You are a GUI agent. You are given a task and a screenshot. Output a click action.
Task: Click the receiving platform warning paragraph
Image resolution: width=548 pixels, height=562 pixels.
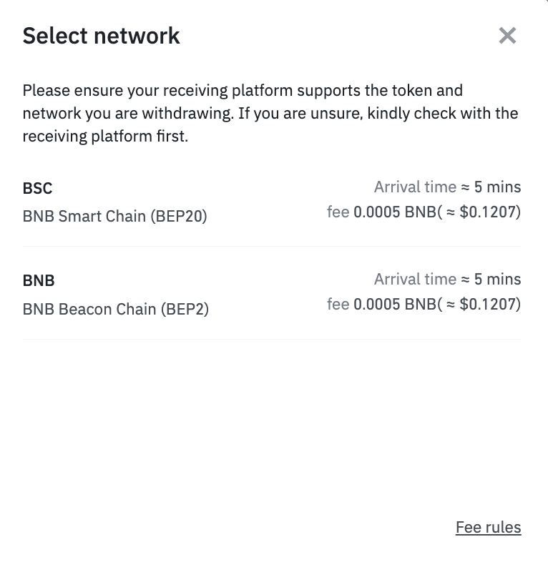click(x=270, y=113)
